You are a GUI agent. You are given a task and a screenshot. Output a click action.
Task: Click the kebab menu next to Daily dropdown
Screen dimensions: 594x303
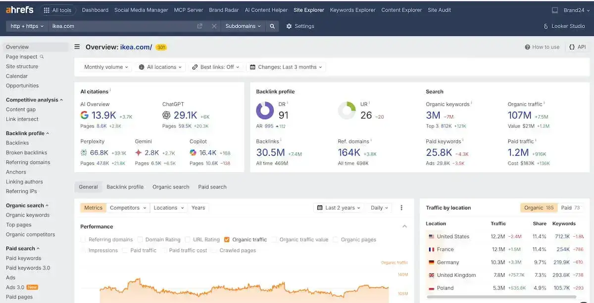pos(401,208)
